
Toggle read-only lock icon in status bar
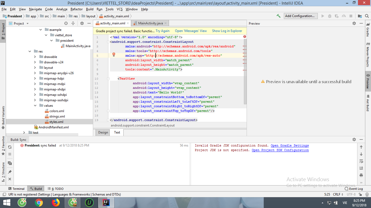360,194
